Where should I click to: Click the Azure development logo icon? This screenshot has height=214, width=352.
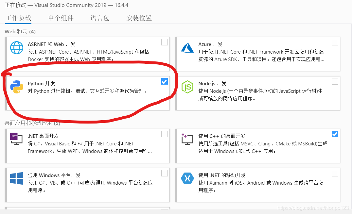coord(187,48)
